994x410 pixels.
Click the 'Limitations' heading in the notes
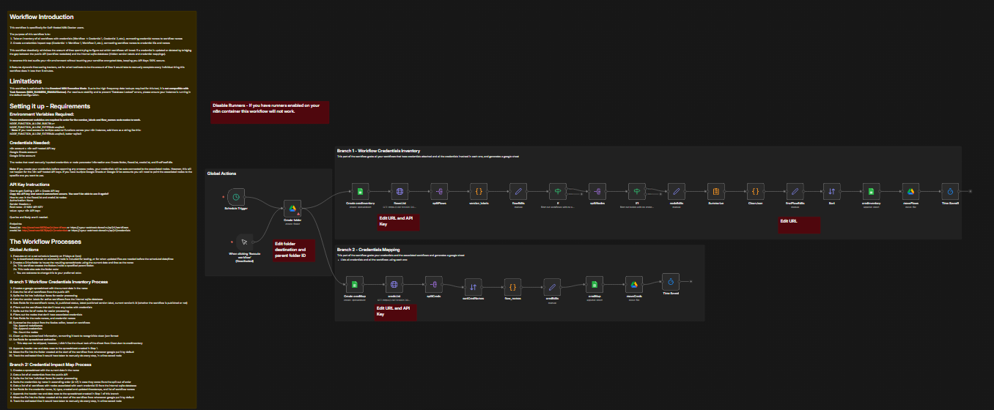pyautogui.click(x=25, y=81)
